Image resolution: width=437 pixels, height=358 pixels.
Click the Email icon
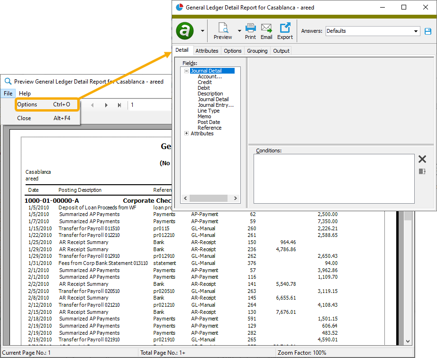[x=266, y=31]
